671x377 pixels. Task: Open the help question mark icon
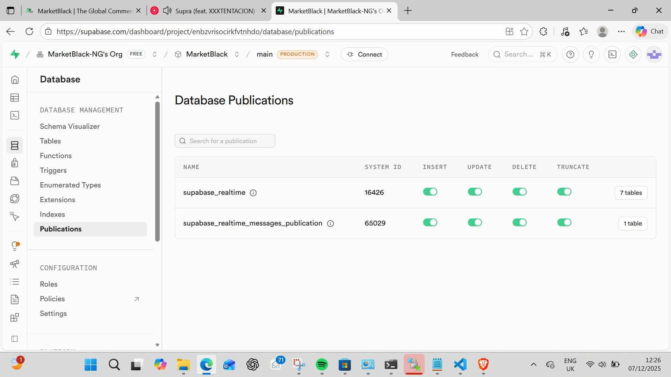[x=570, y=54]
